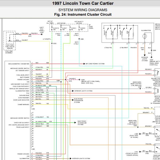Viewport: 160px width, 160px height.
Task: Click the "FUEL TANK ASSEMBLY" label
Action: pyautogui.click(x=9, y=52)
